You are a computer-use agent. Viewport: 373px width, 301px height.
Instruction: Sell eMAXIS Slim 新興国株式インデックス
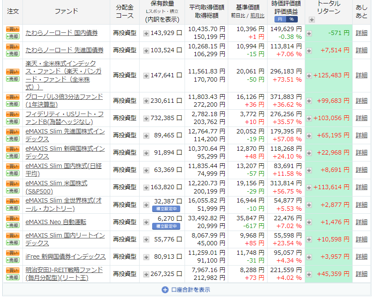tap(13, 156)
